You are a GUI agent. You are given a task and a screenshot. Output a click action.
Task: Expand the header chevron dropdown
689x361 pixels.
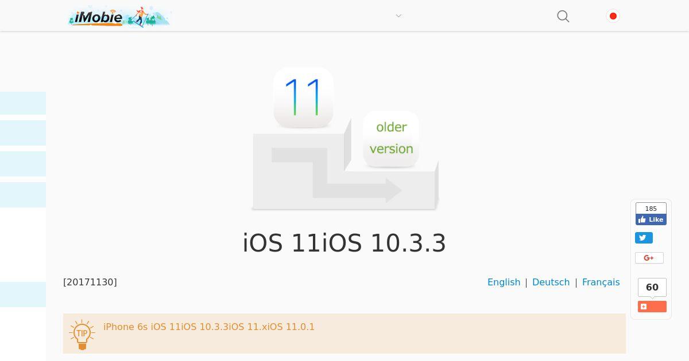tap(398, 16)
